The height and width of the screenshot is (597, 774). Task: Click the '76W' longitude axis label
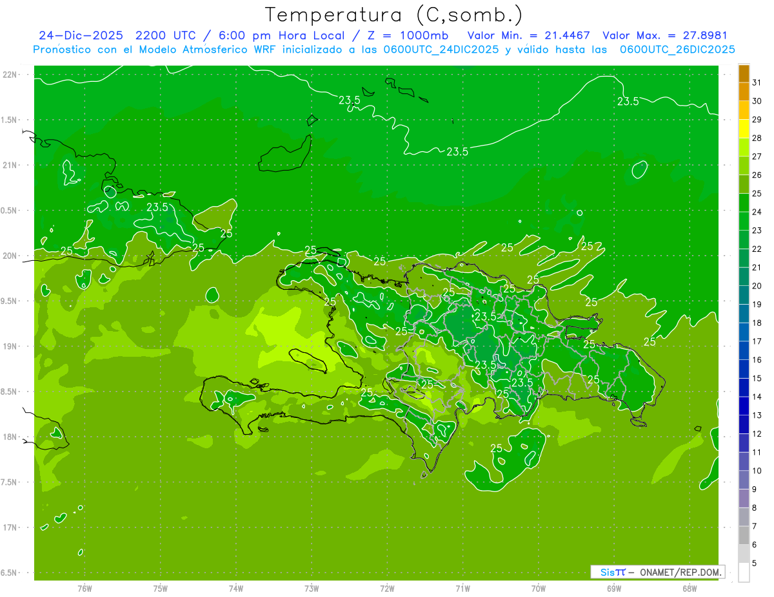[84, 588]
